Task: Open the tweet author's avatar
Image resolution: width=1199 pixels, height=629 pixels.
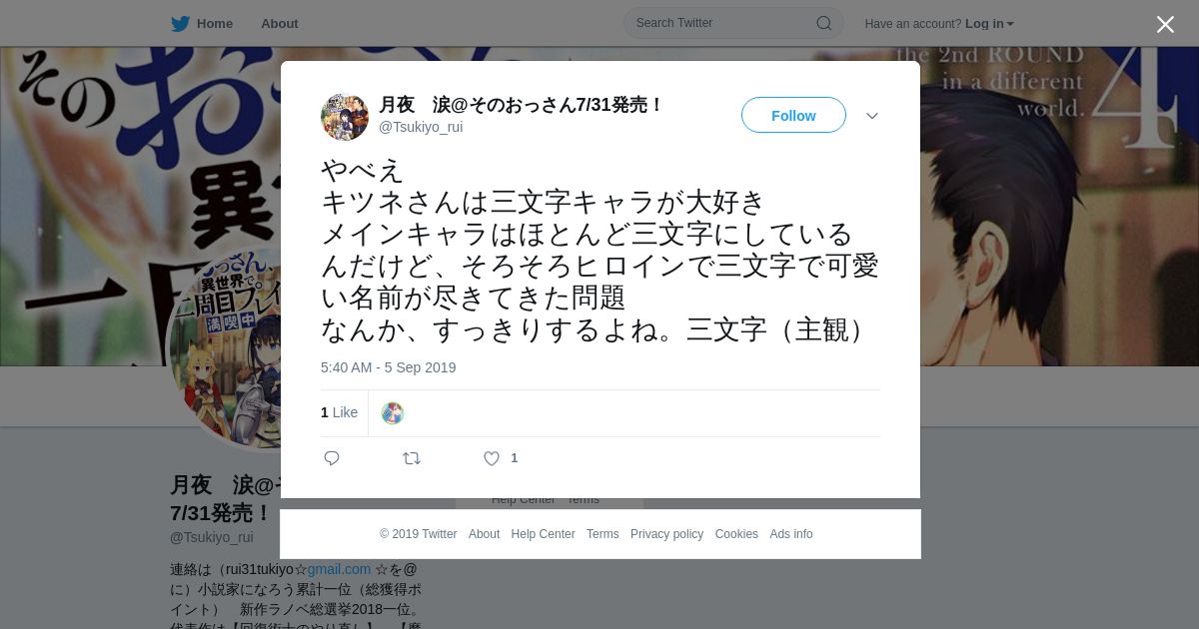Action: (345, 117)
